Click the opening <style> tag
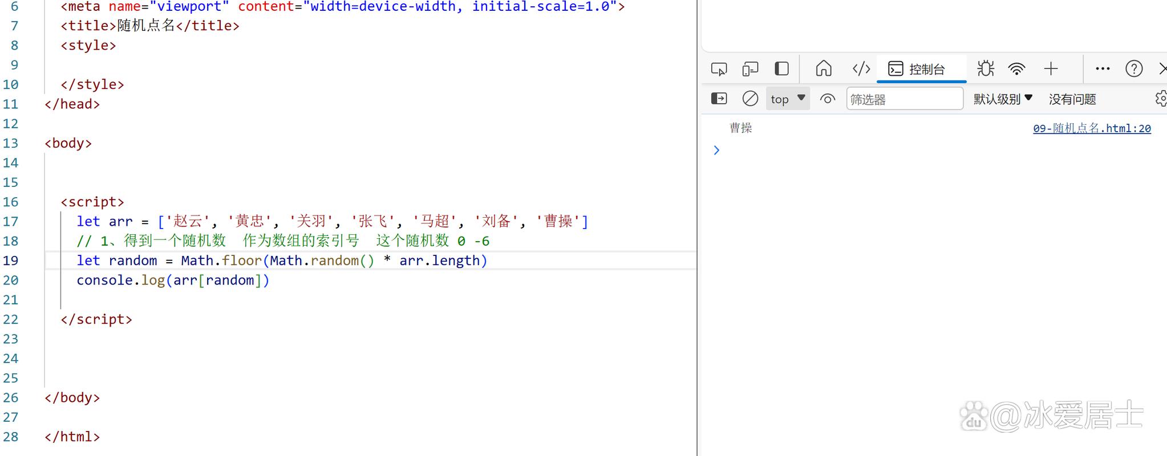 pyautogui.click(x=88, y=45)
